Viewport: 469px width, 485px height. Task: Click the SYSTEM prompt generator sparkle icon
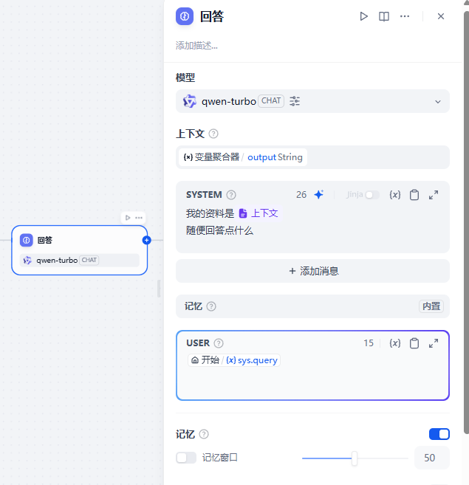(x=318, y=195)
